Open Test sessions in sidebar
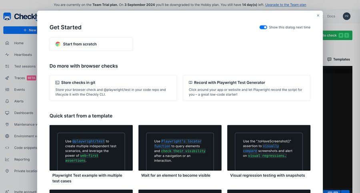The image size is (360, 193). point(25,67)
